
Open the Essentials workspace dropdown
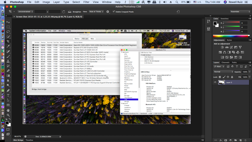pyautogui.click(x=240, y=12)
